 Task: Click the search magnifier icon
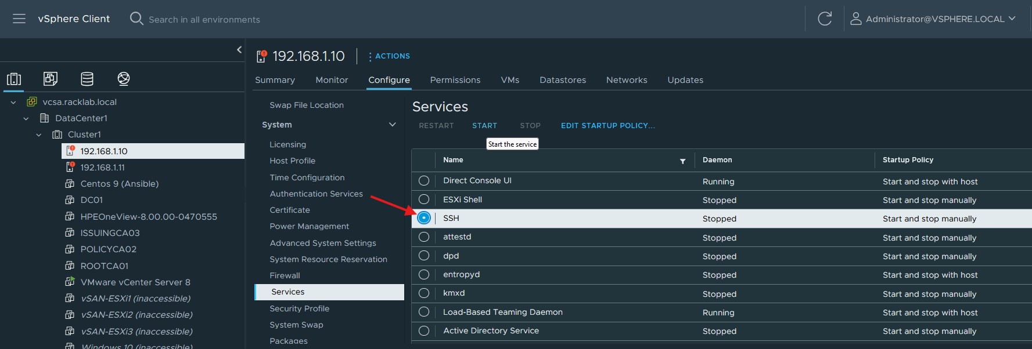136,19
